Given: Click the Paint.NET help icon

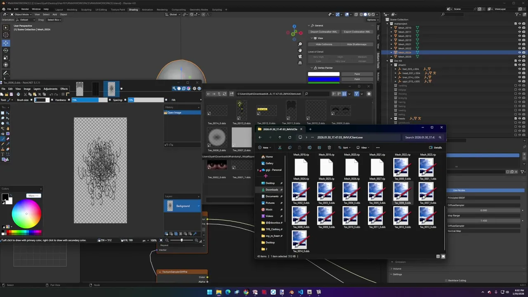Looking at the screenshot, I should 199,88.
